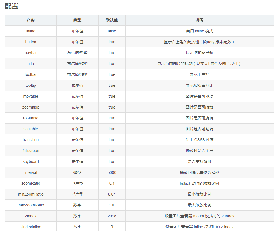Image resolution: width=278 pixels, height=231 pixels.
Task: Click the 布尔值/整型 type in toolbar row
Action: click(77, 74)
